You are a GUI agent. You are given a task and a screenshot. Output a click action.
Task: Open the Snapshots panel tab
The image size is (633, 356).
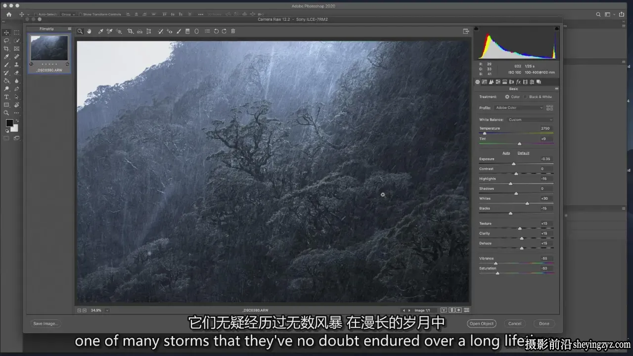pyautogui.click(x=539, y=82)
